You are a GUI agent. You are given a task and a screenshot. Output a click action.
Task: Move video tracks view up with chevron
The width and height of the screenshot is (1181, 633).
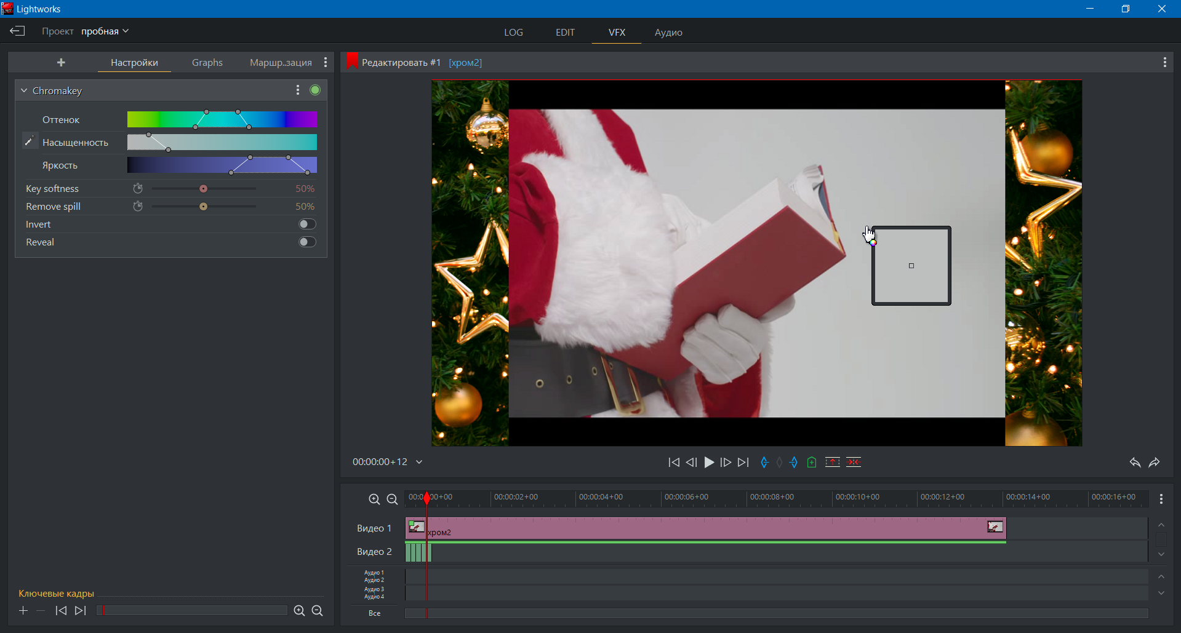[x=1161, y=525]
